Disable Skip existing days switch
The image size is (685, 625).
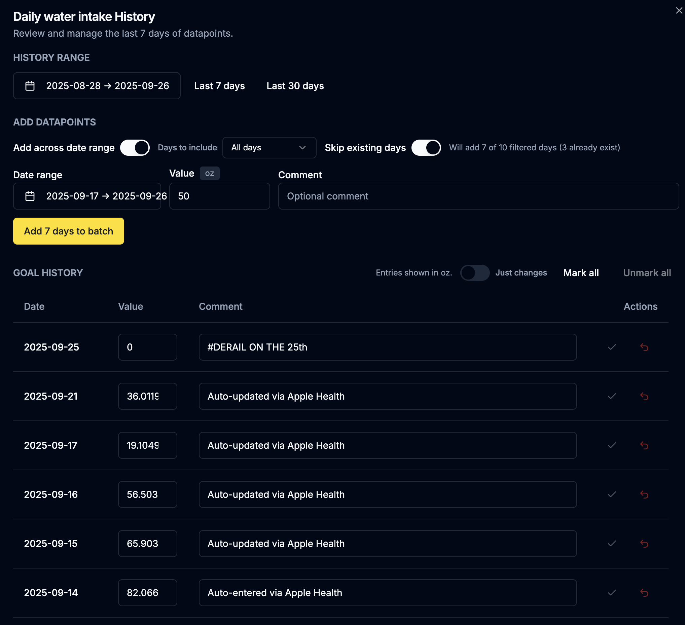(426, 148)
